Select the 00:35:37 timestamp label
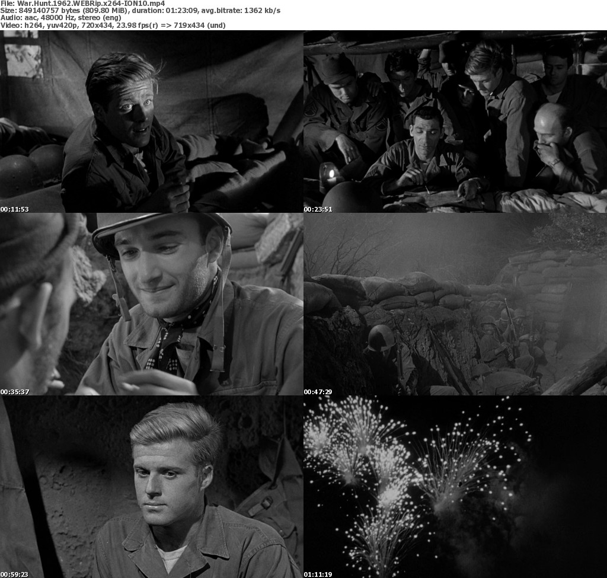 [x=15, y=392]
